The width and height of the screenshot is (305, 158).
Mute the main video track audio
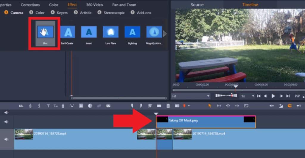(7, 139)
